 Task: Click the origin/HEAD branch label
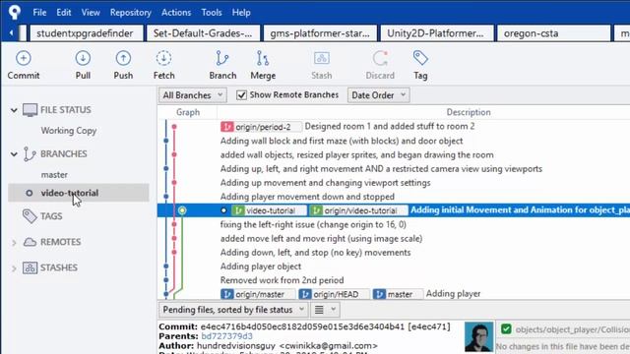click(x=334, y=294)
